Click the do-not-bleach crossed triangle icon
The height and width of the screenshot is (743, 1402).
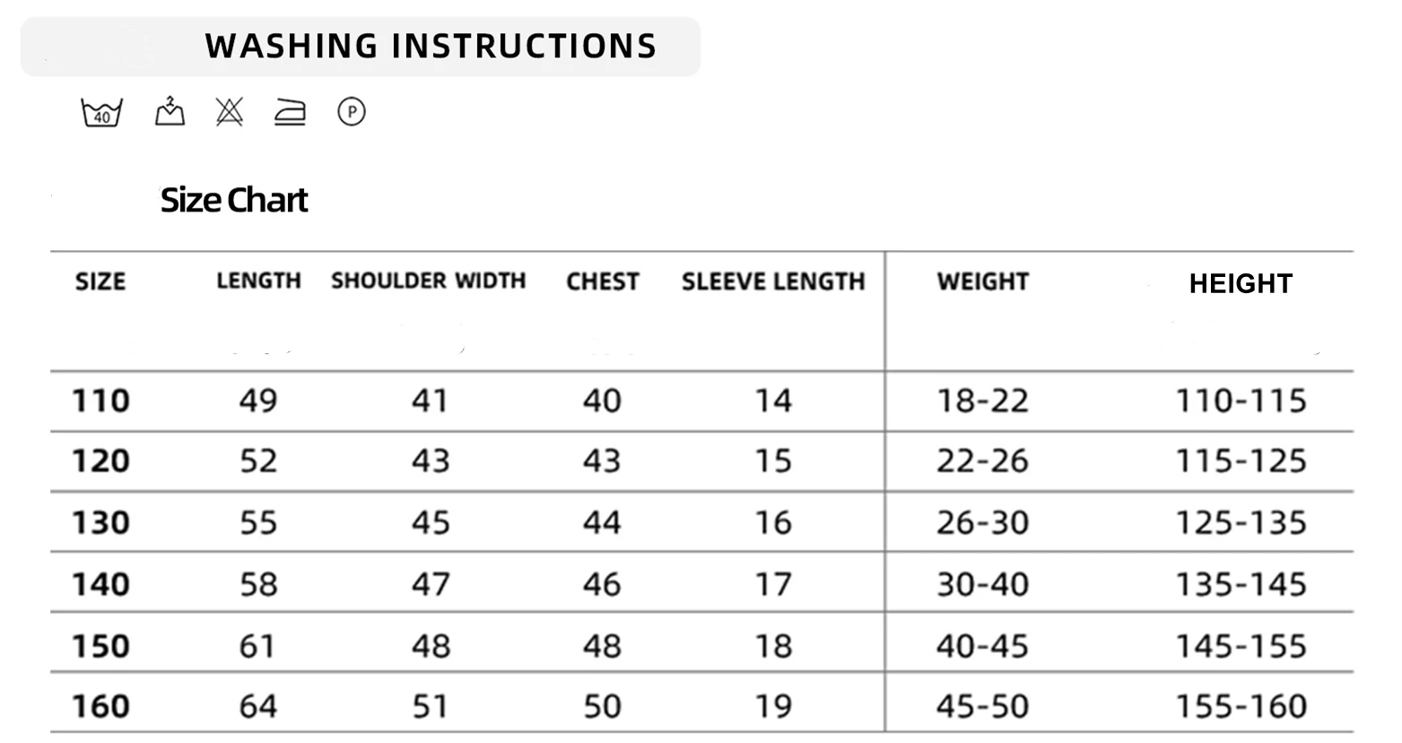[230, 112]
